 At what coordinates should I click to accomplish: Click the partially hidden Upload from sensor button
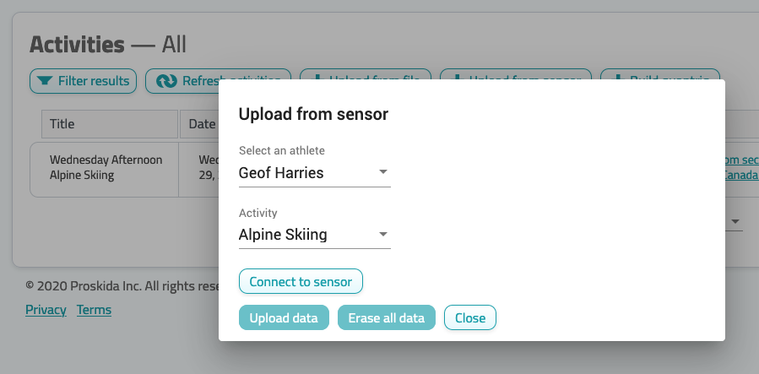tap(516, 74)
